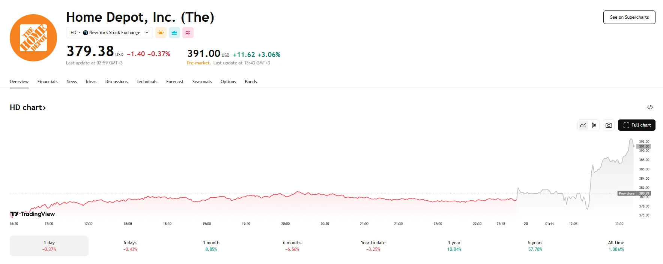
Task: Click the Home Depot logo
Action: pyautogui.click(x=33, y=38)
